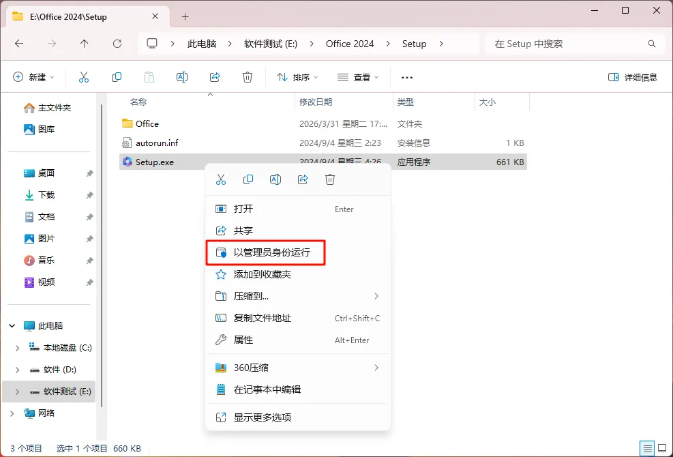Click the Copy icon in the context menu
673x457 pixels.
248,179
